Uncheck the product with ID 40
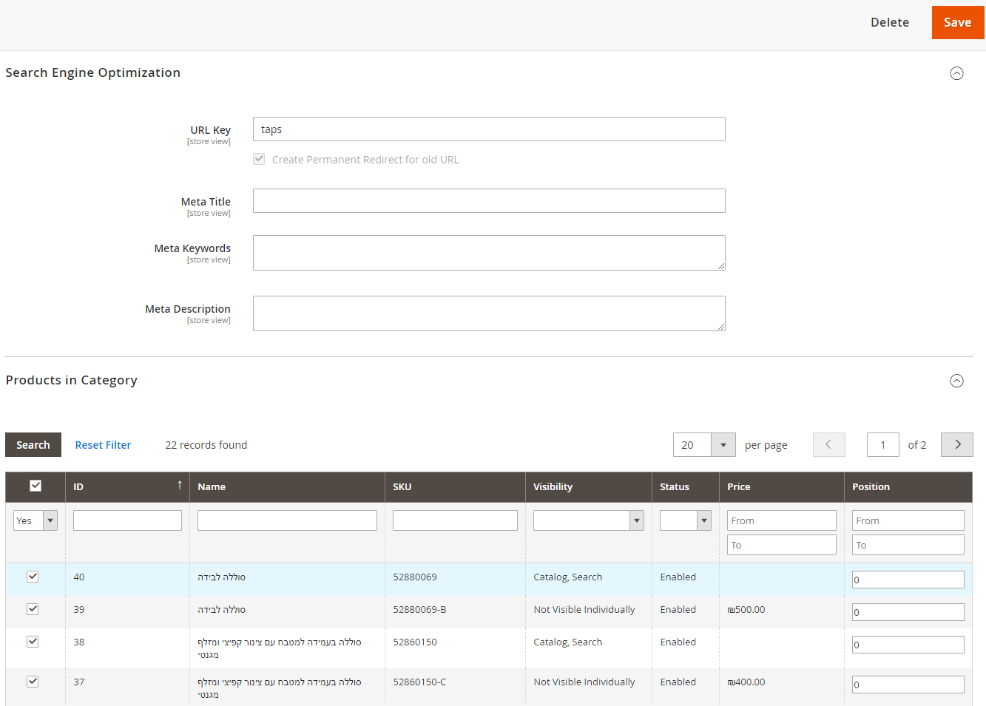 [x=33, y=577]
